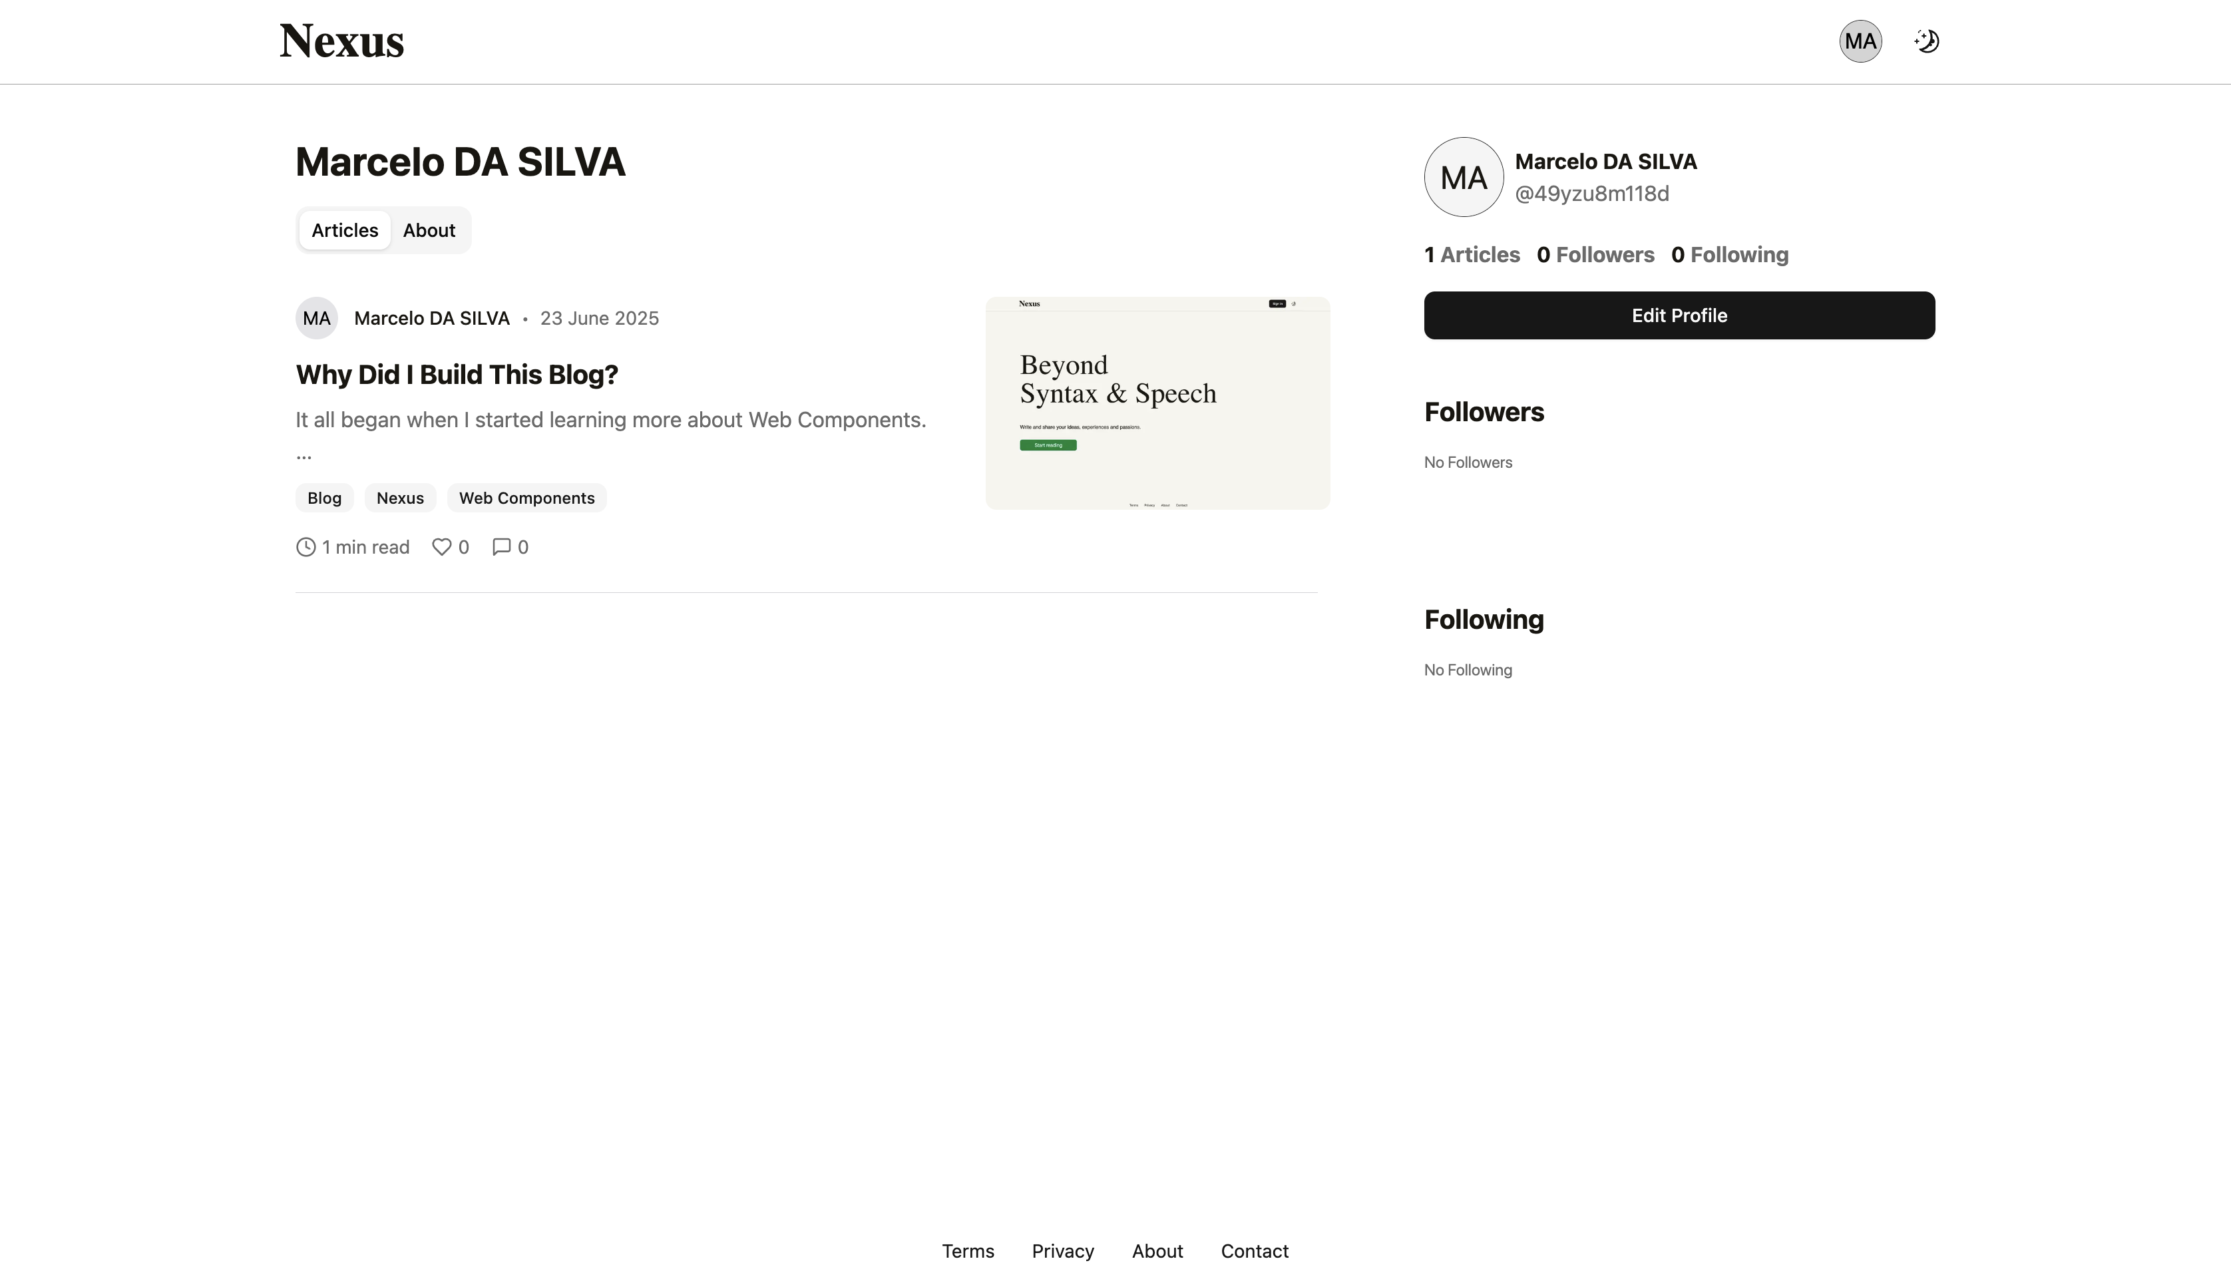Click the comment bubble icon on the article
Screen dimensions: 2231x1275
pyautogui.click(x=501, y=547)
